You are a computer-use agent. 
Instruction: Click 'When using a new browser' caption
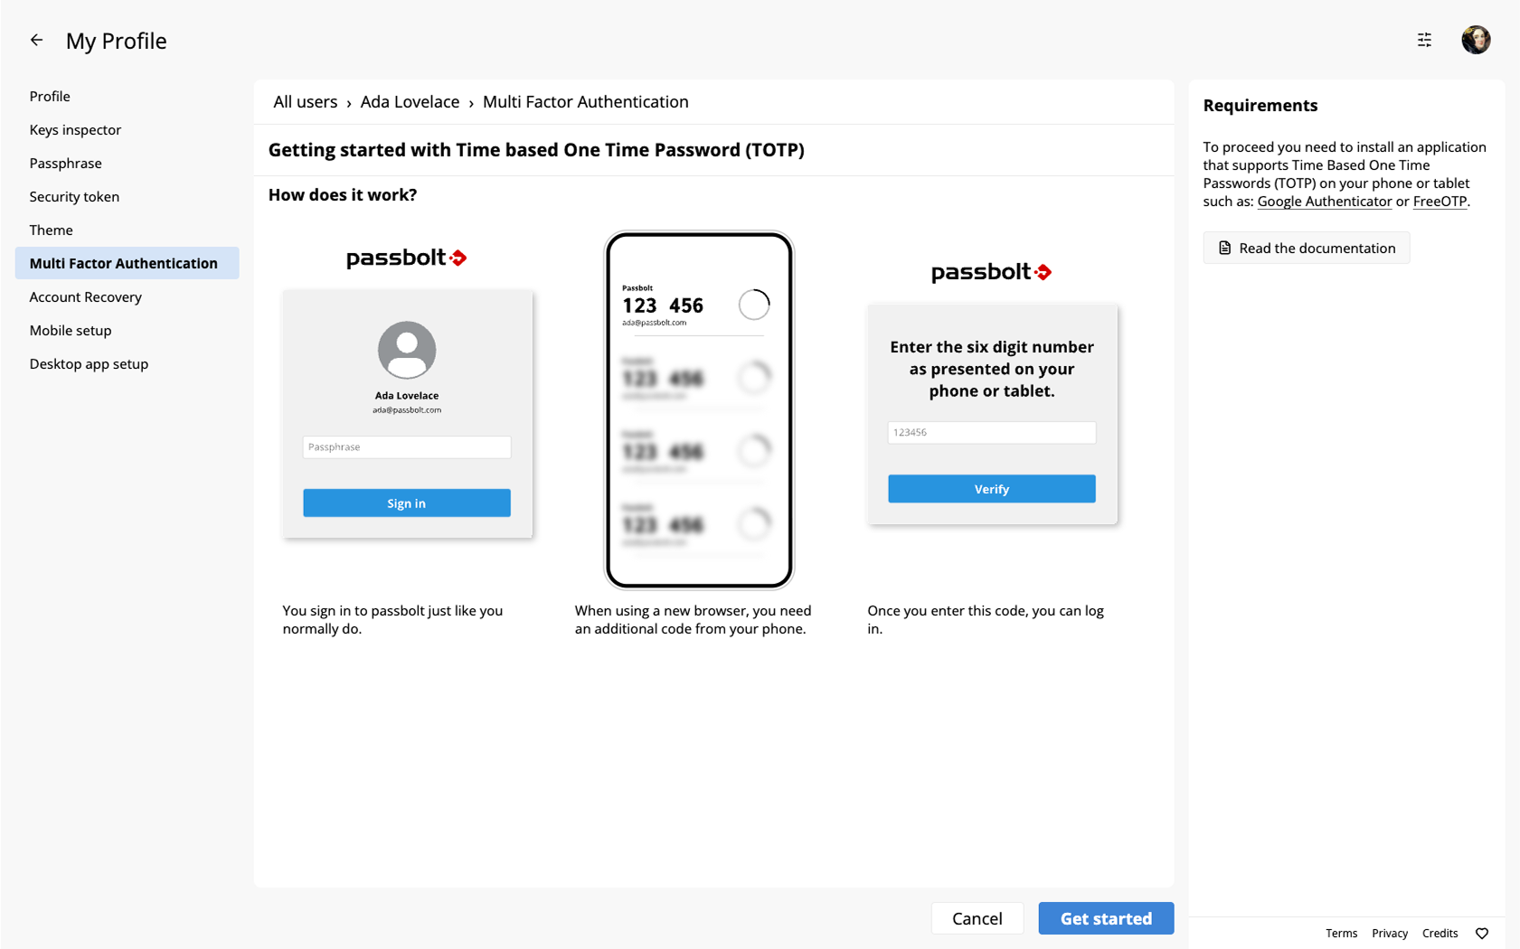pos(693,620)
